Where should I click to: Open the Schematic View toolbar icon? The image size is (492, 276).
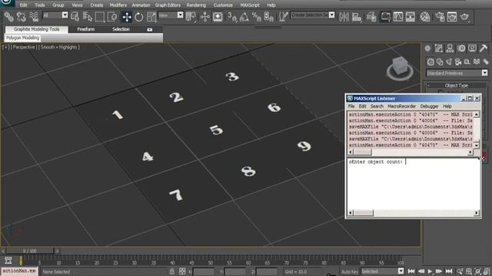click(411, 17)
